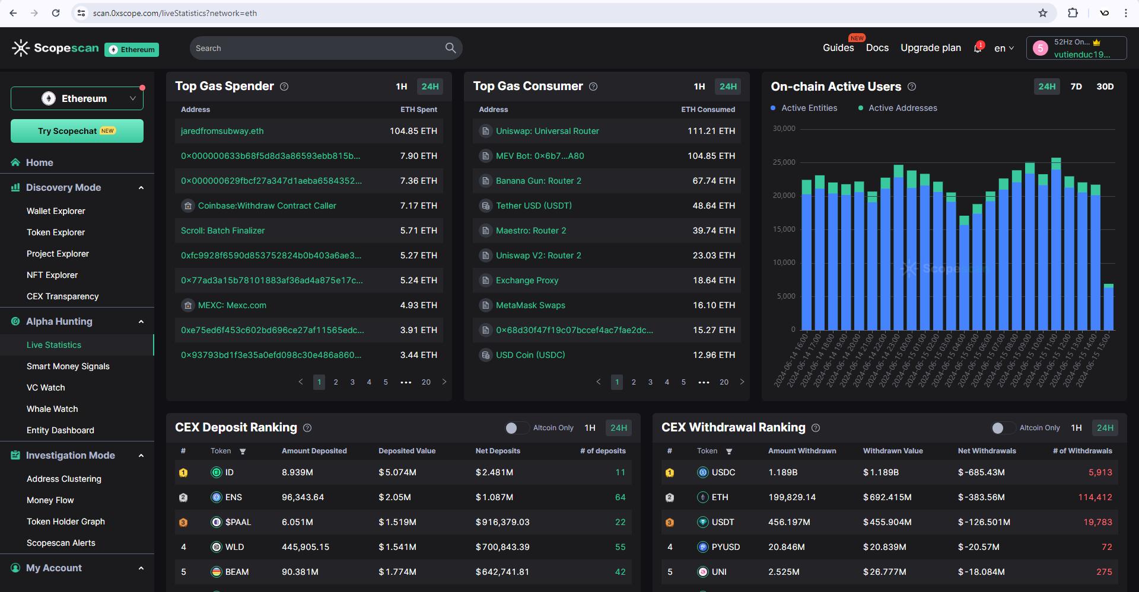The image size is (1139, 592).
Task: Open Smart Money Signals in sidebar
Action: [x=68, y=366]
